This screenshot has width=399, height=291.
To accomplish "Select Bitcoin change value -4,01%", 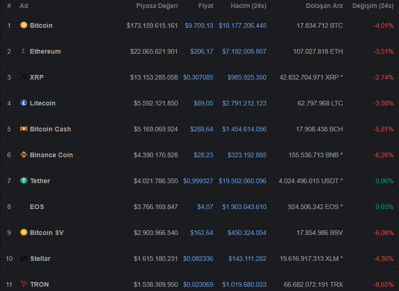I will [x=383, y=25].
